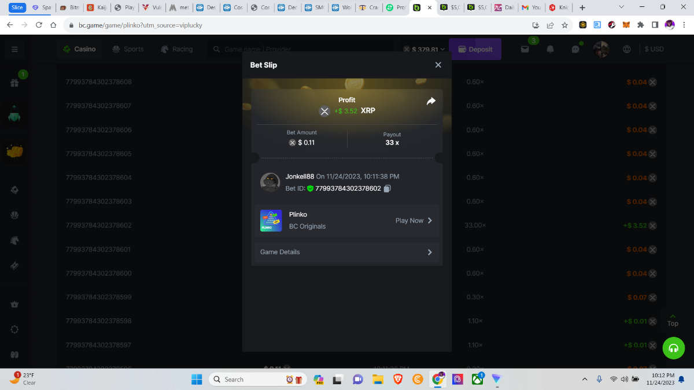This screenshot has height=390, width=694.
Task: Click the Plinko game thumbnail
Action: coord(271,221)
